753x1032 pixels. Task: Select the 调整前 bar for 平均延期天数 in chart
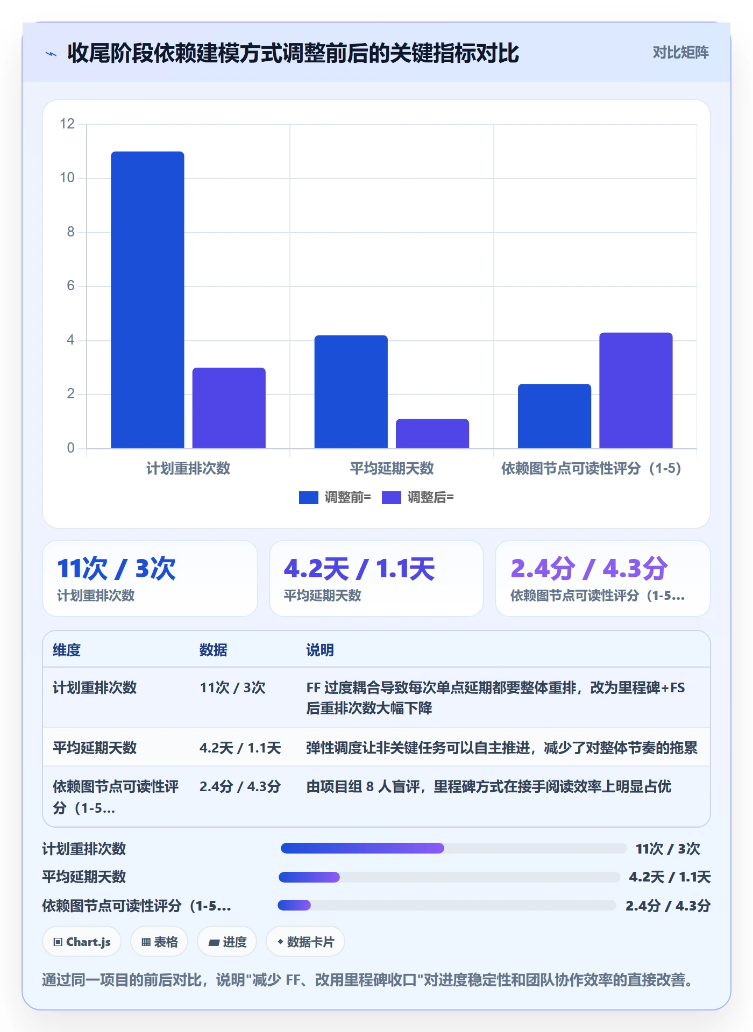351,392
